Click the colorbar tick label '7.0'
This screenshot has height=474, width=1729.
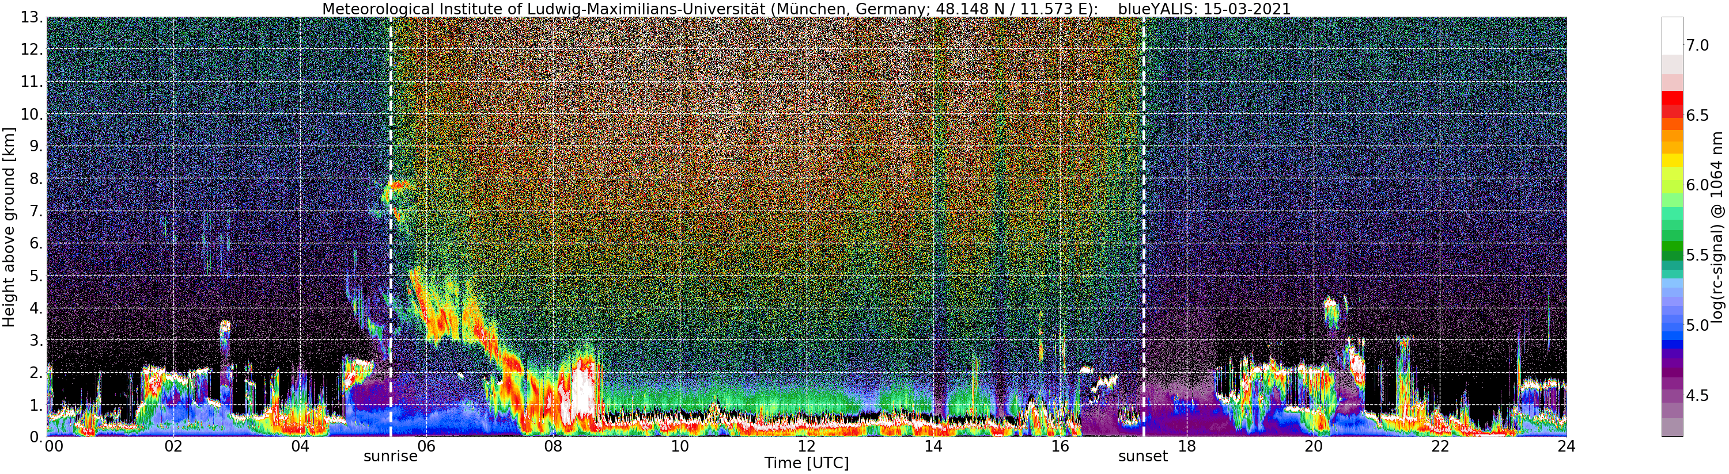click(1698, 45)
